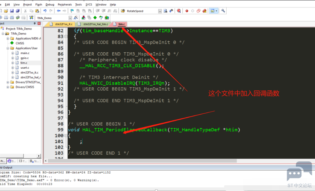Open the TIMx_Demo target dropdown
Screen dimensions: 315x191
pos(70,18)
